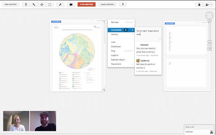The height and width of the screenshot is (135, 216).
Task: Click the question mark help button
Action: tap(123, 4)
